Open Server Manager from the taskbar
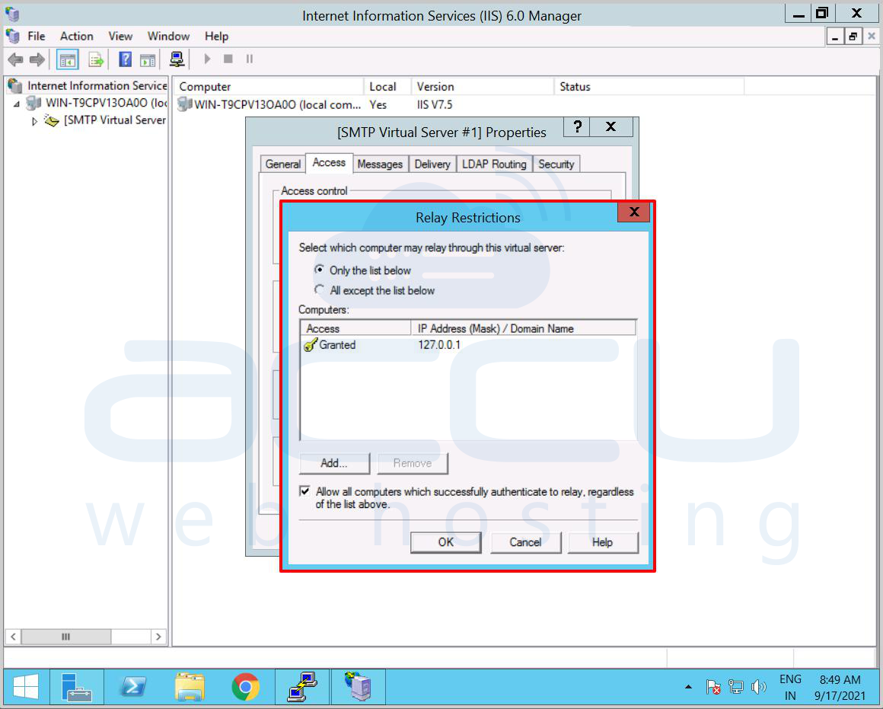883x709 pixels. coord(77,687)
